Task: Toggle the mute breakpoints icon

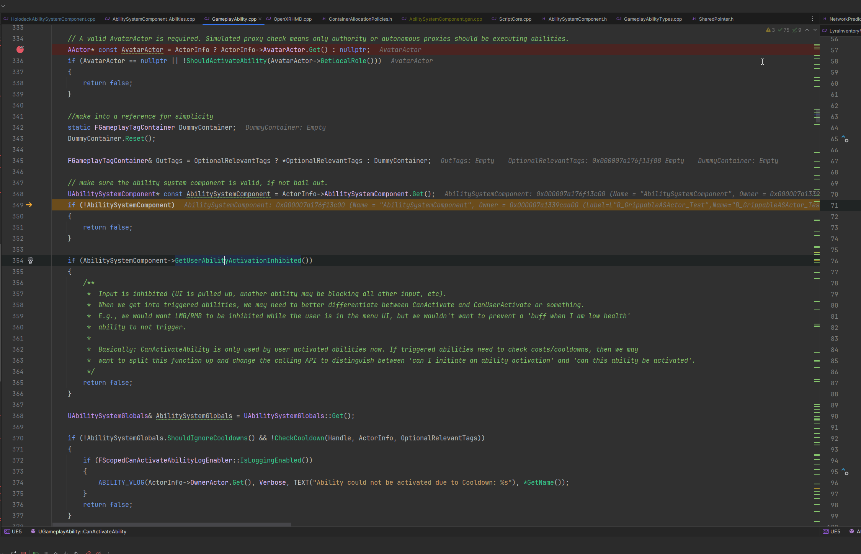Action: (98, 552)
